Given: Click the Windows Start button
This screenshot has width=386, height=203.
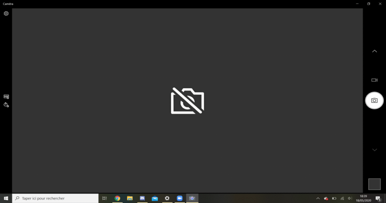Looking at the screenshot, I should tap(6, 198).
